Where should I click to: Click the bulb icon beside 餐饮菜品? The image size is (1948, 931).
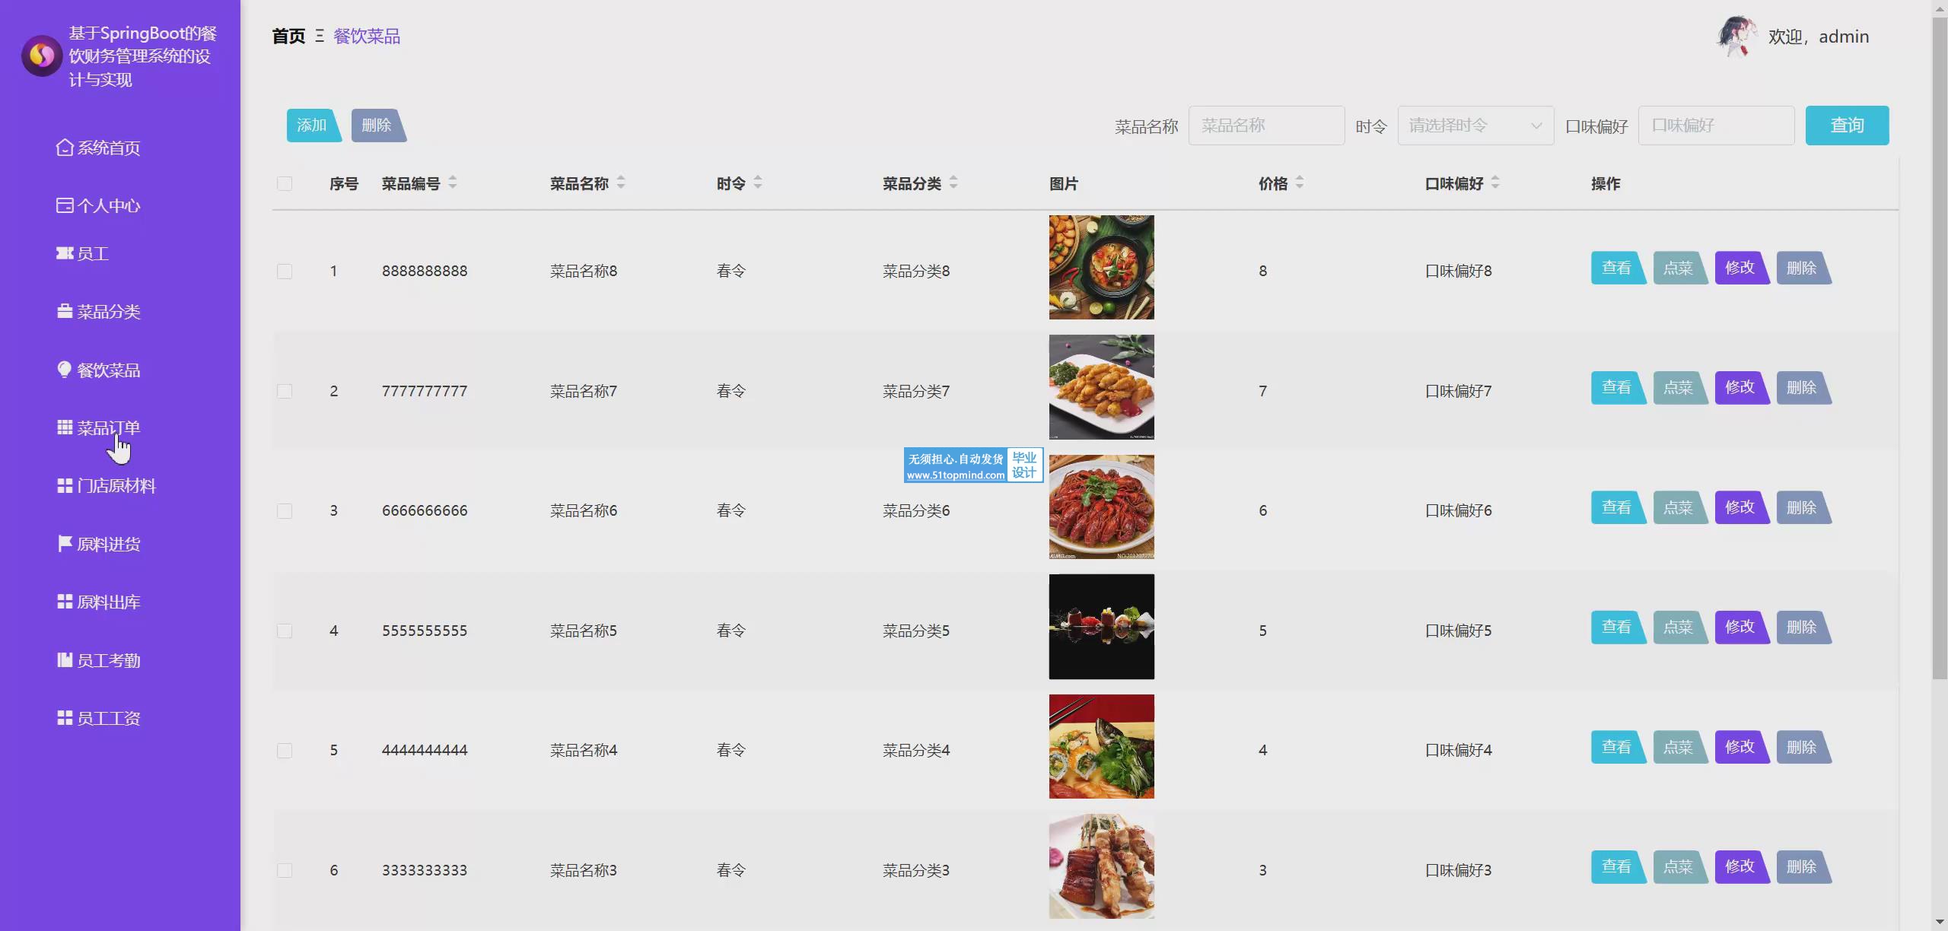point(65,370)
